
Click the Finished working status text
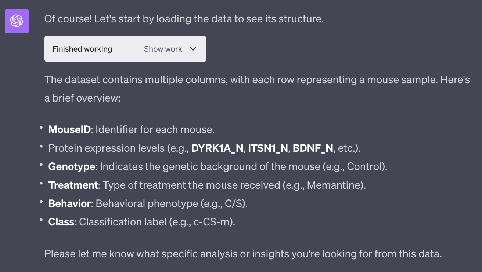coord(82,49)
